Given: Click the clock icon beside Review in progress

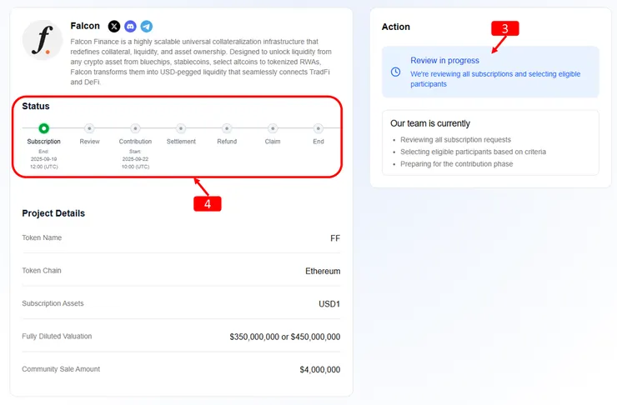Looking at the screenshot, I should (x=395, y=72).
